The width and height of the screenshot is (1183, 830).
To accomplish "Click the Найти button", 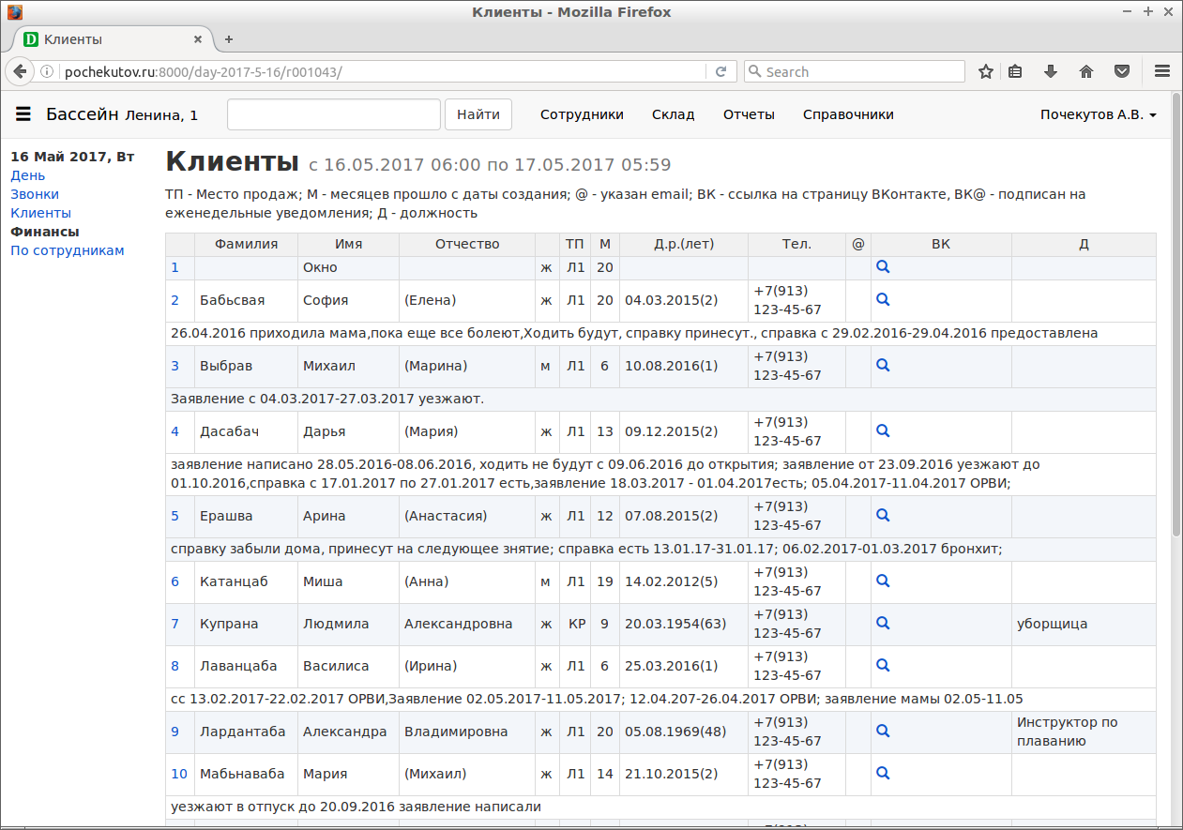I will point(478,114).
